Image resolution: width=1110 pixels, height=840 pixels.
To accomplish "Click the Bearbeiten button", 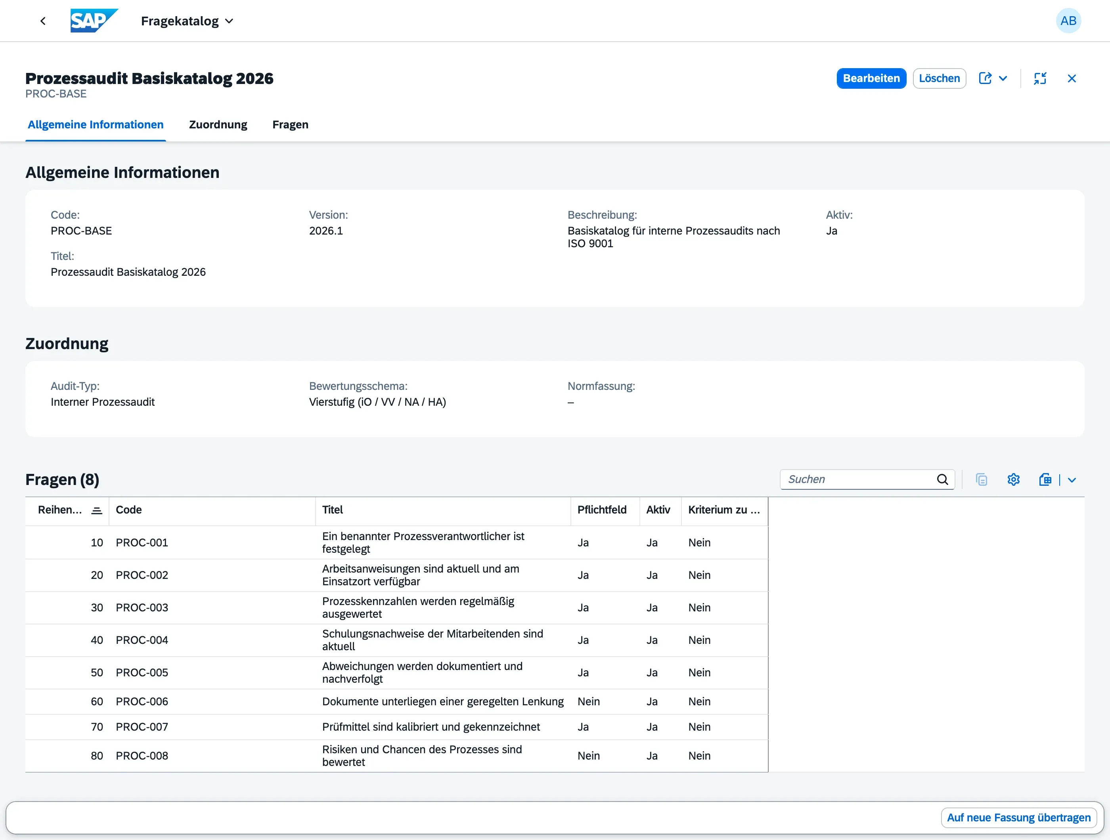I will click(x=871, y=78).
